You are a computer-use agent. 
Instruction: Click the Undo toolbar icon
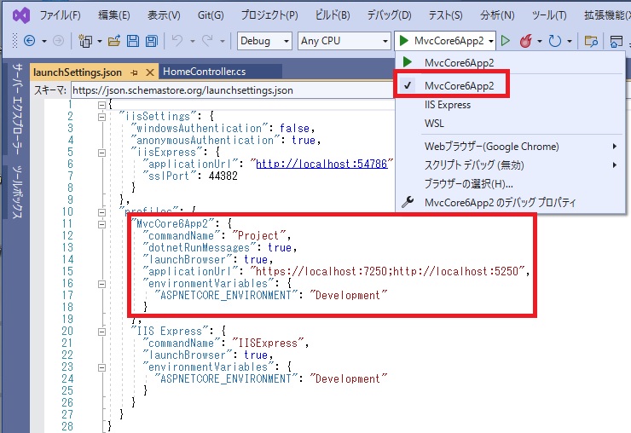177,41
